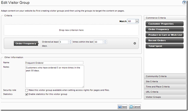Increase the days stepper value
188x111 pixels.
click(105, 41)
